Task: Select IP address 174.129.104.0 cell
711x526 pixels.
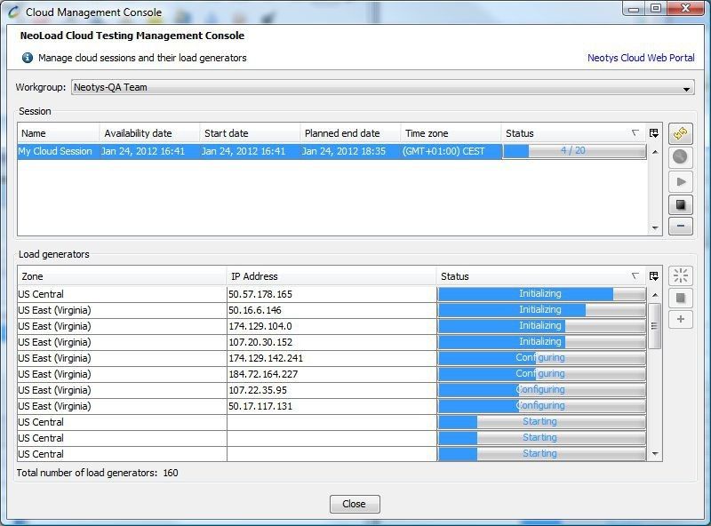Action: [x=332, y=326]
